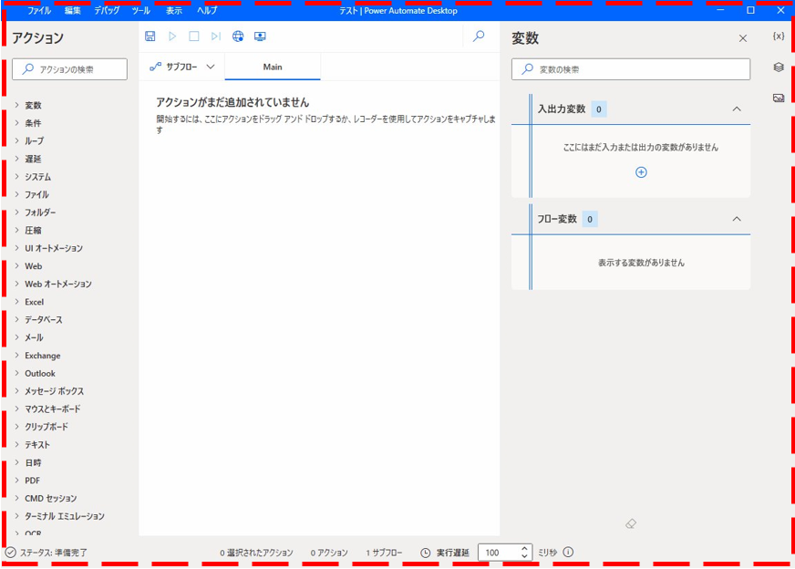Decrease the execution delay with down arrow

[524, 556]
